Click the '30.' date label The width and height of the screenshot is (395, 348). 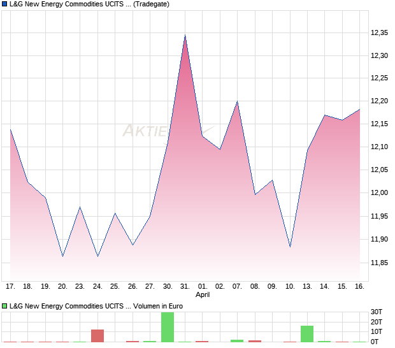coord(168,286)
